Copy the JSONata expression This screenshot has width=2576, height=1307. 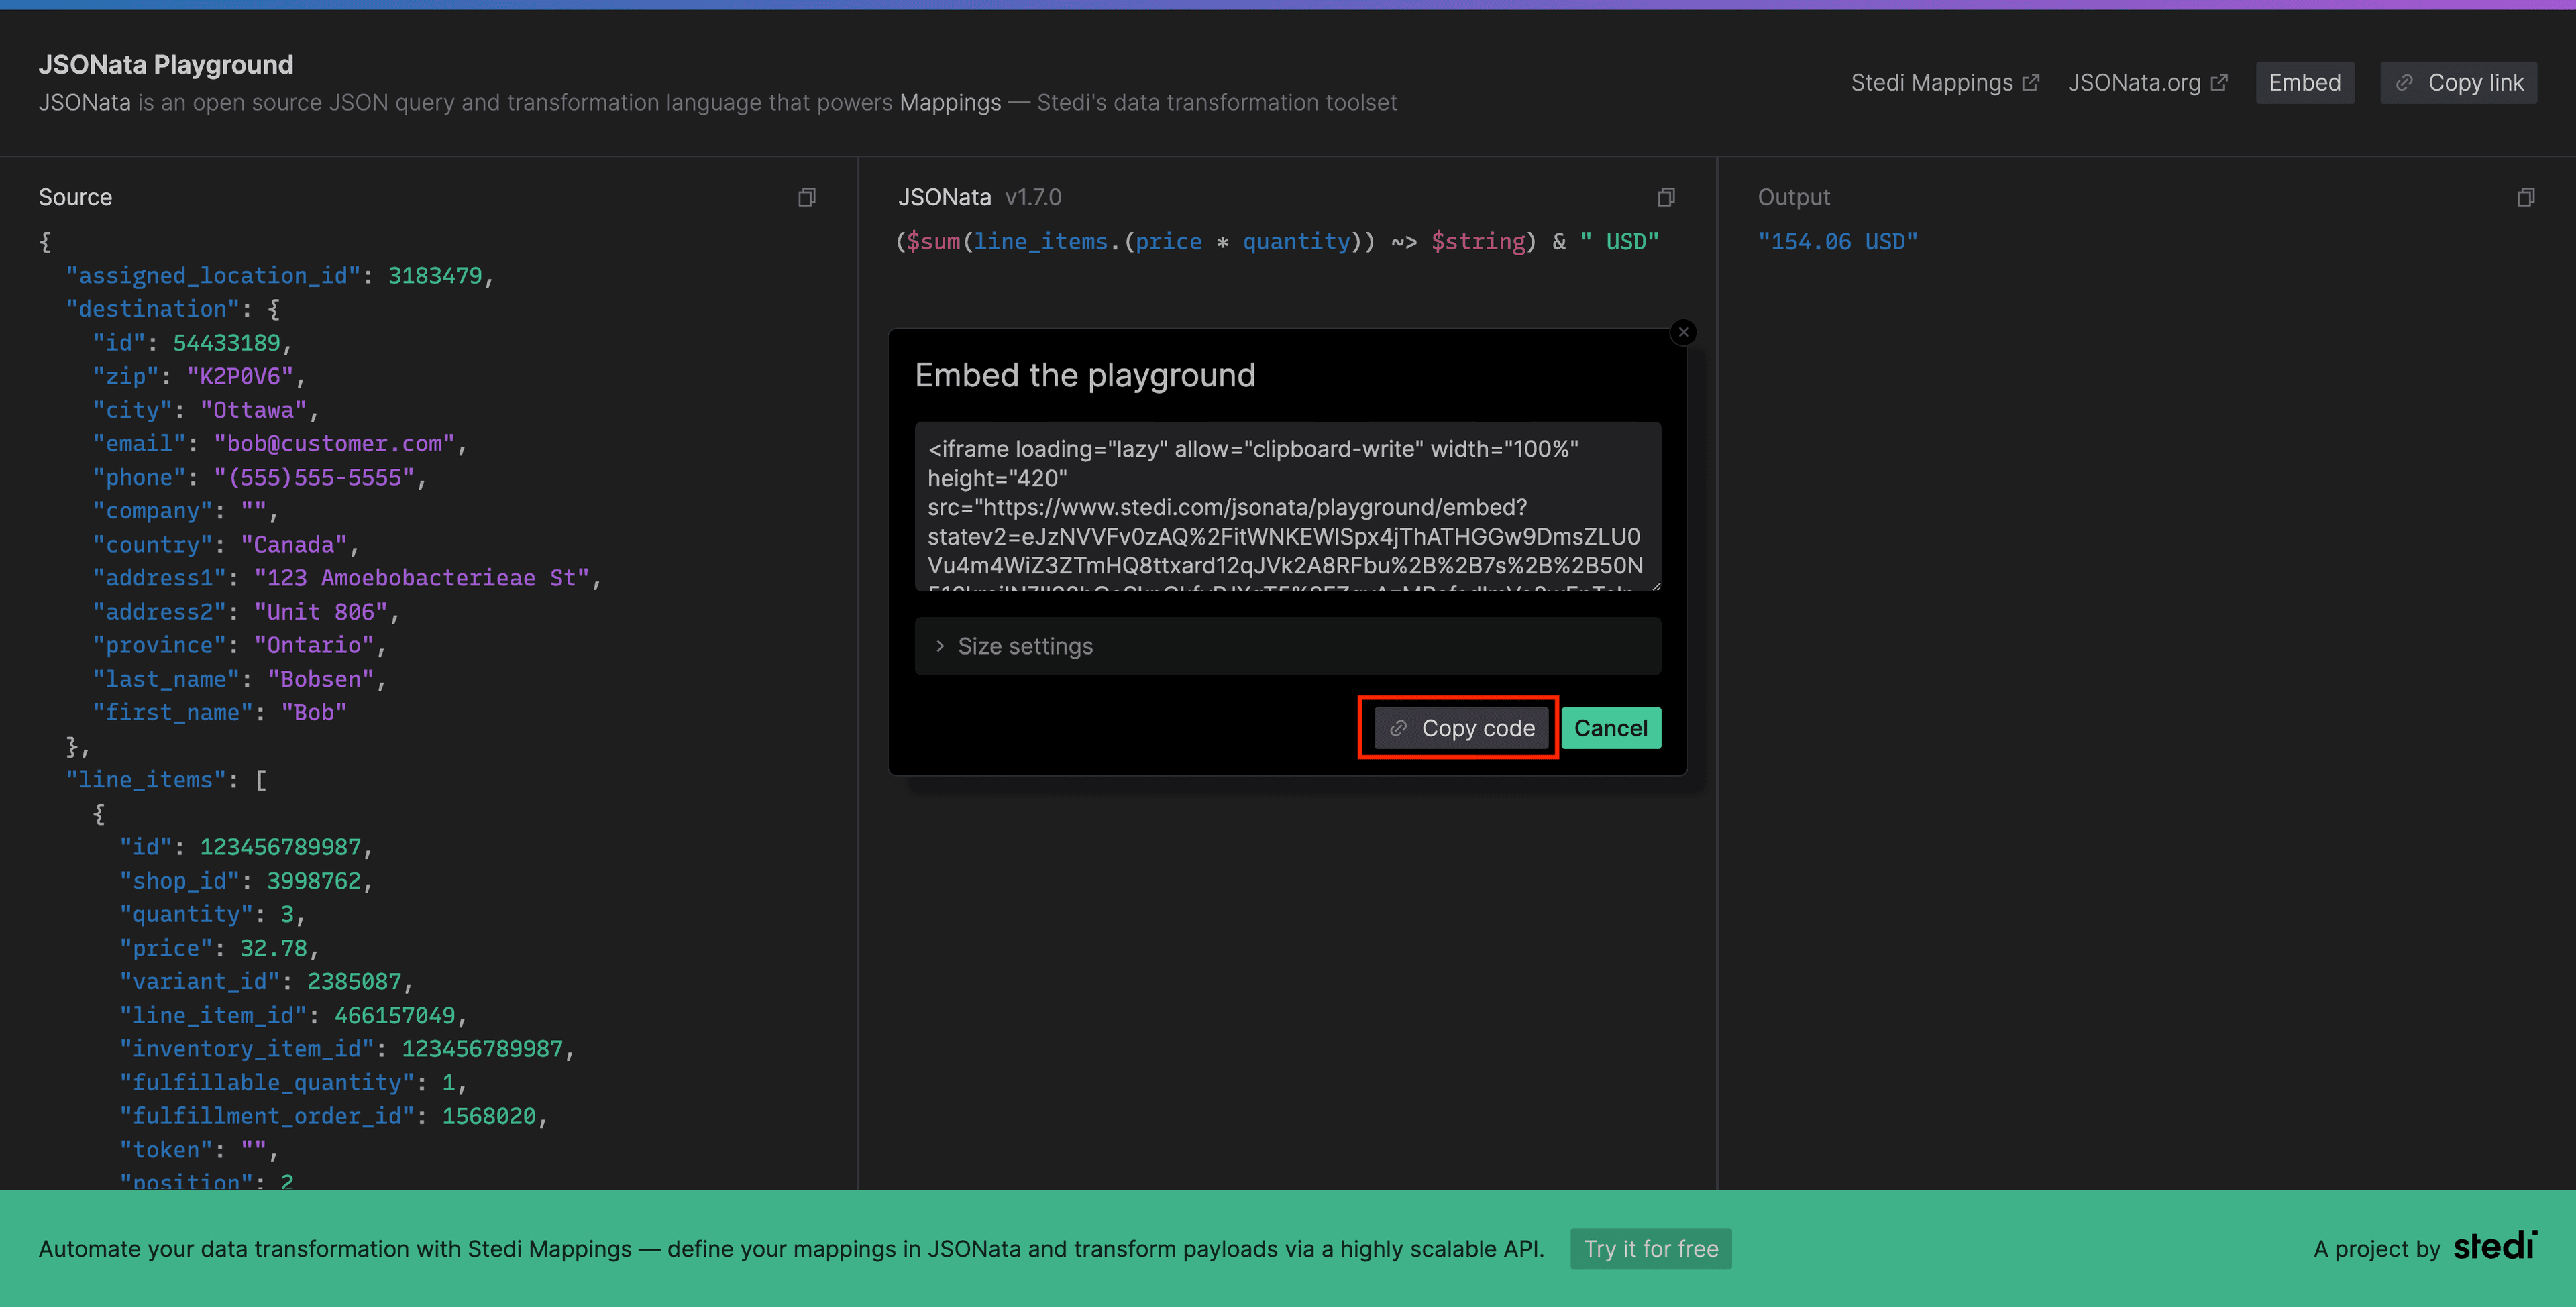point(1665,197)
